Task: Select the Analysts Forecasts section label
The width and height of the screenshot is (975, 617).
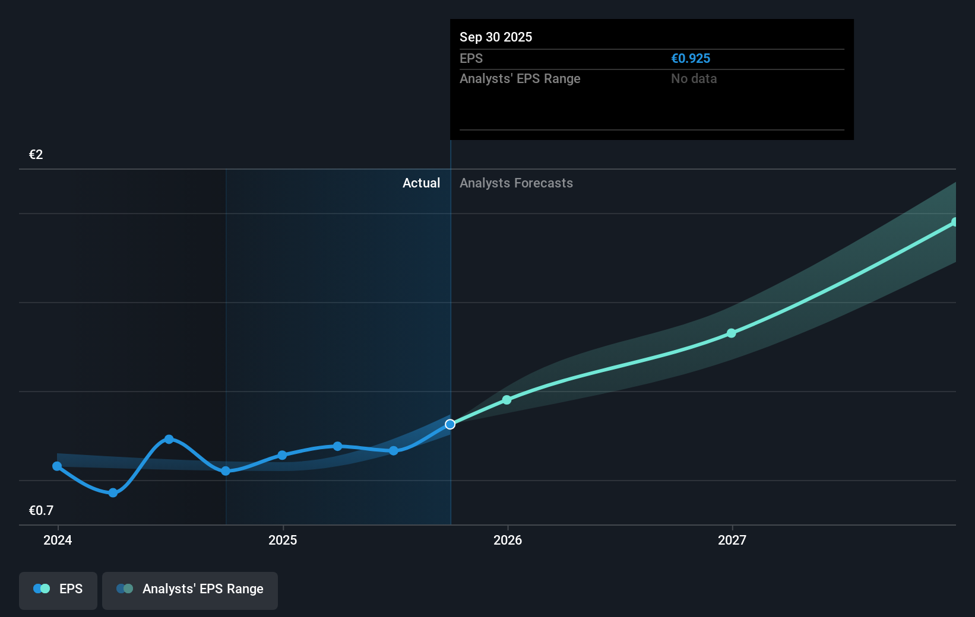Action: point(516,183)
